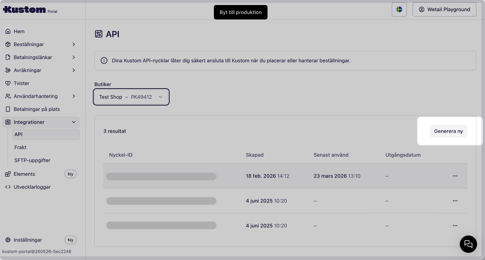Click Senast använd column header
This screenshot has width=485, height=260.
pos(331,155)
